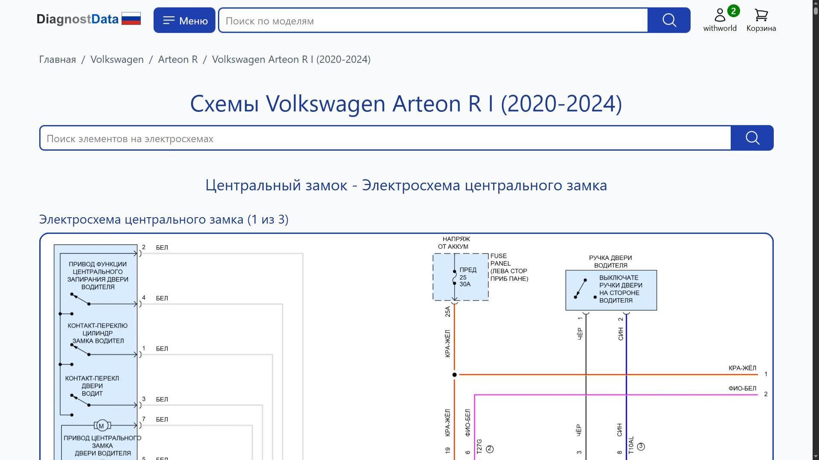The width and height of the screenshot is (819, 460).
Task: Focus the Поиск элементов на электросхемах field
Action: (385, 138)
